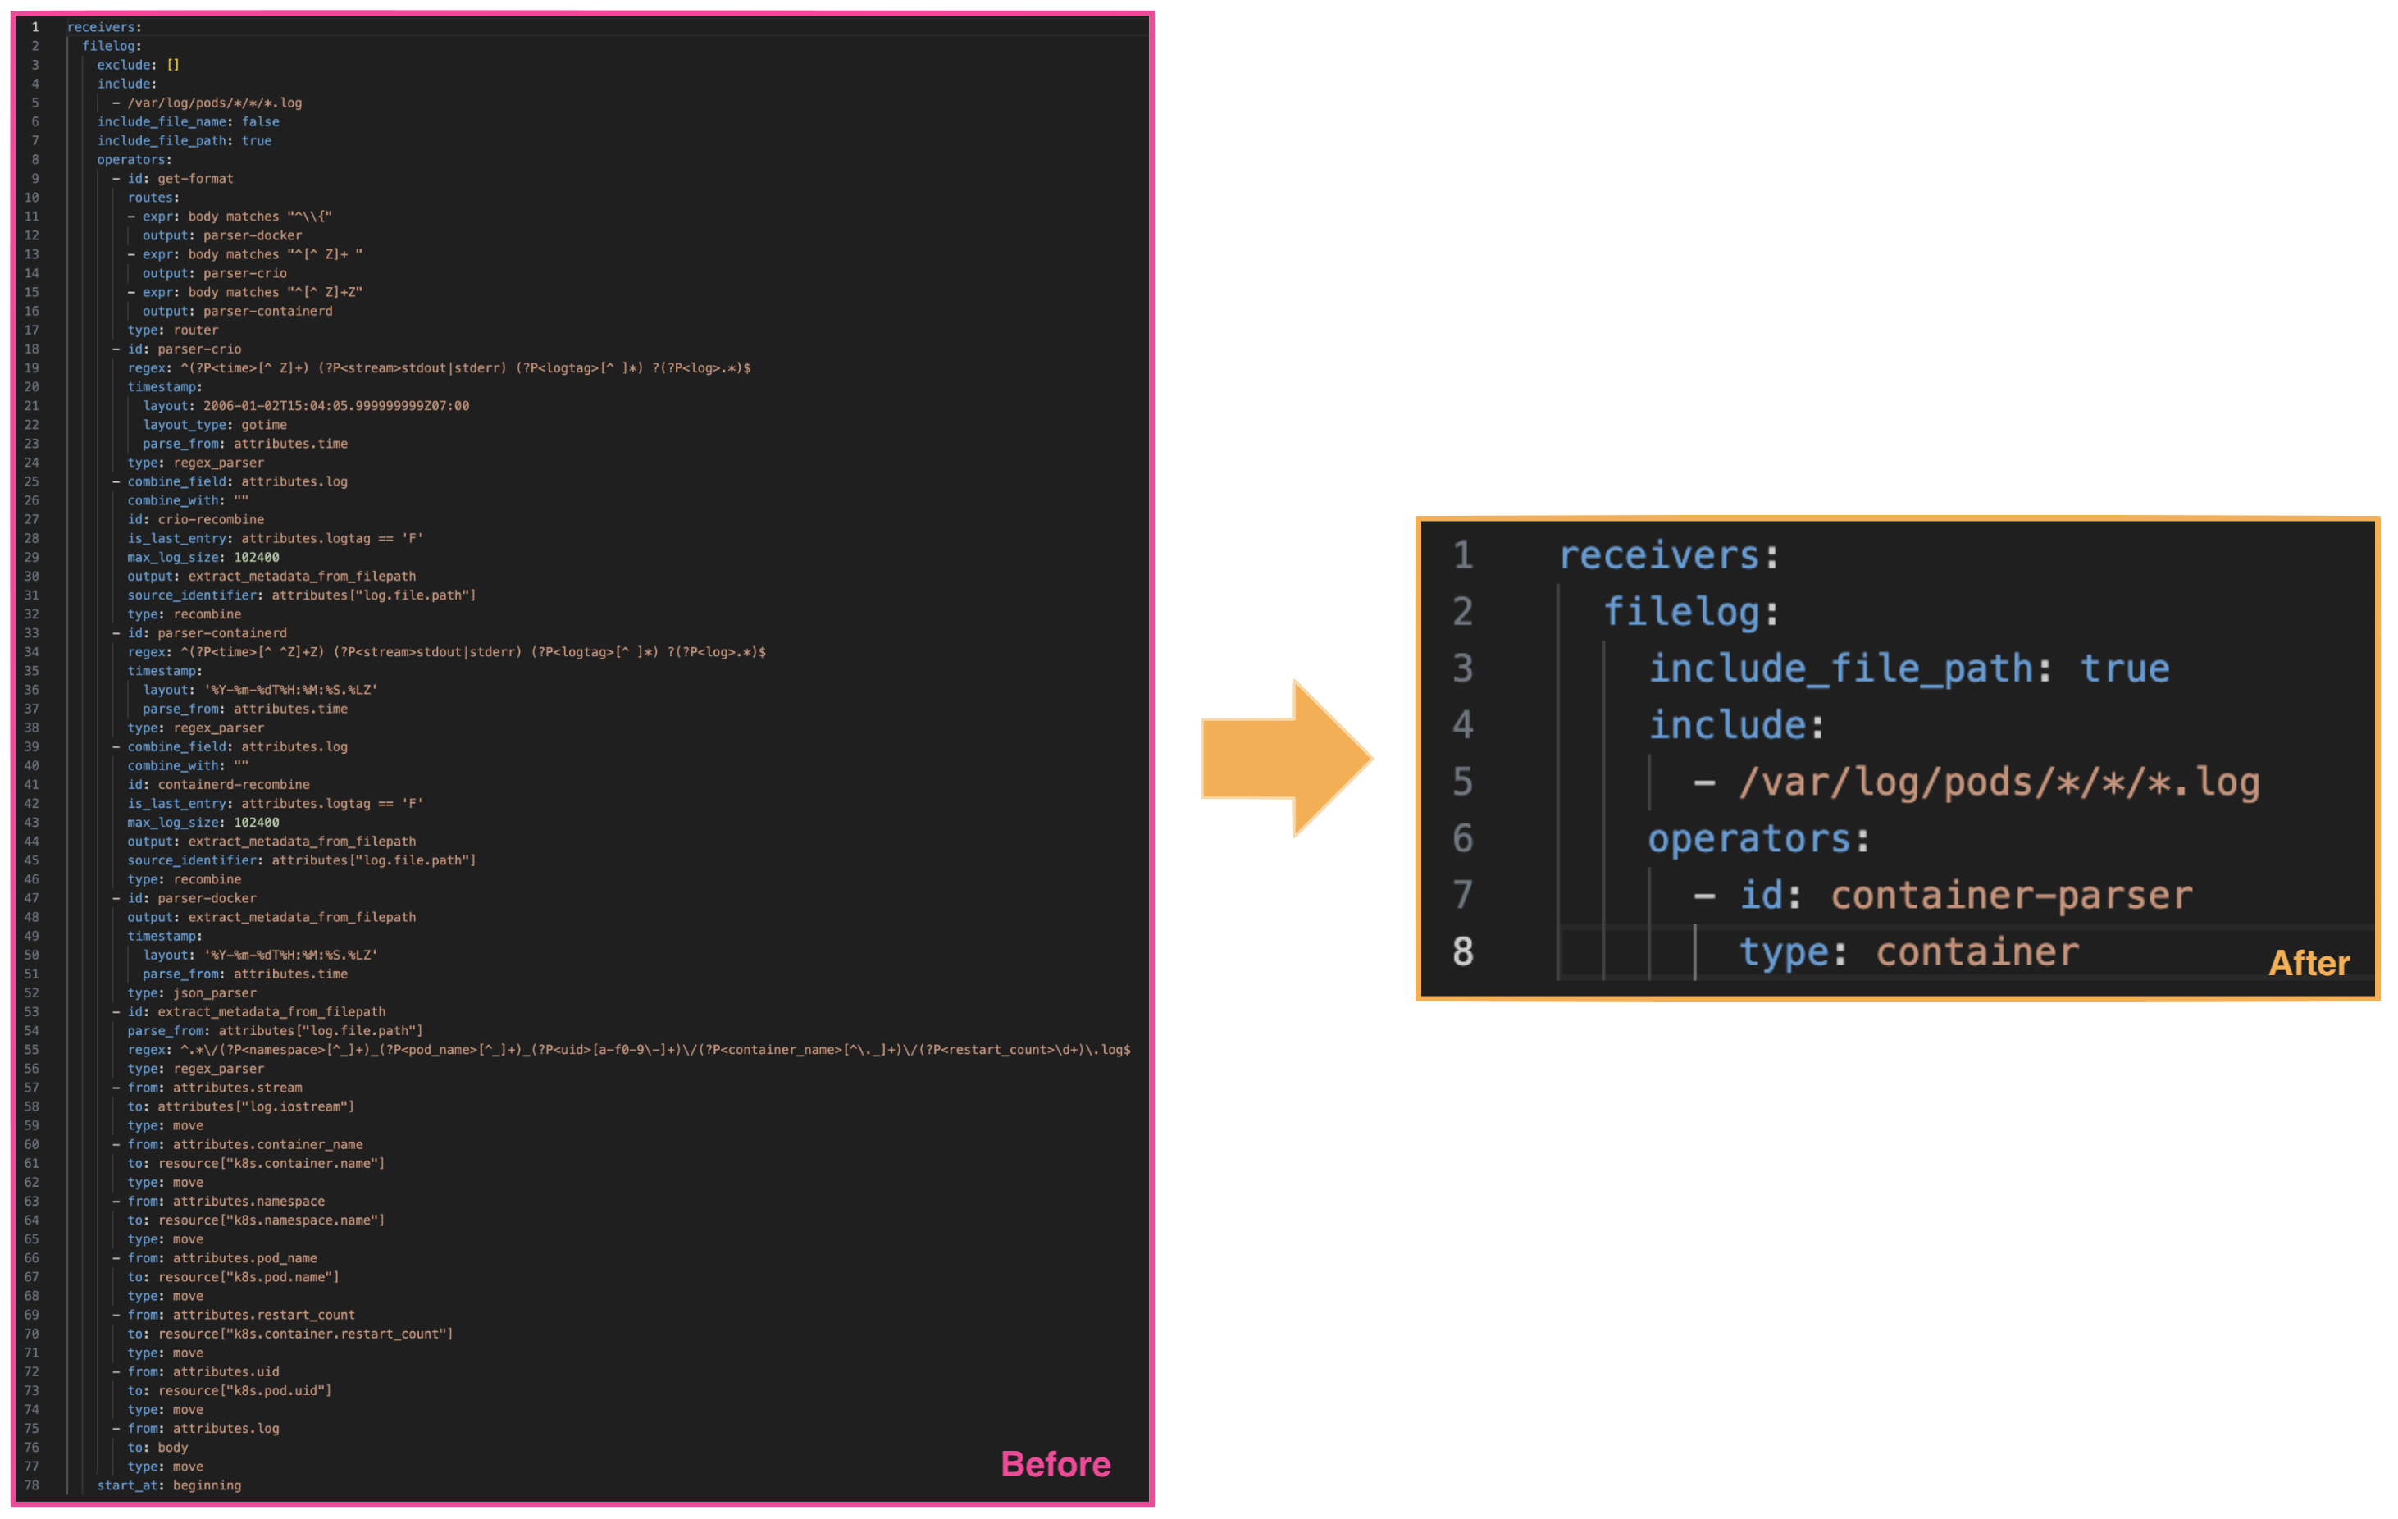Click the 'Before' label in pink
This screenshot has width=2398, height=1519.
click(x=1055, y=1463)
